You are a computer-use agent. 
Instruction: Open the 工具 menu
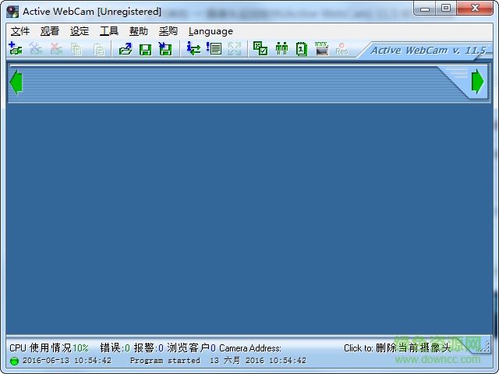(109, 31)
